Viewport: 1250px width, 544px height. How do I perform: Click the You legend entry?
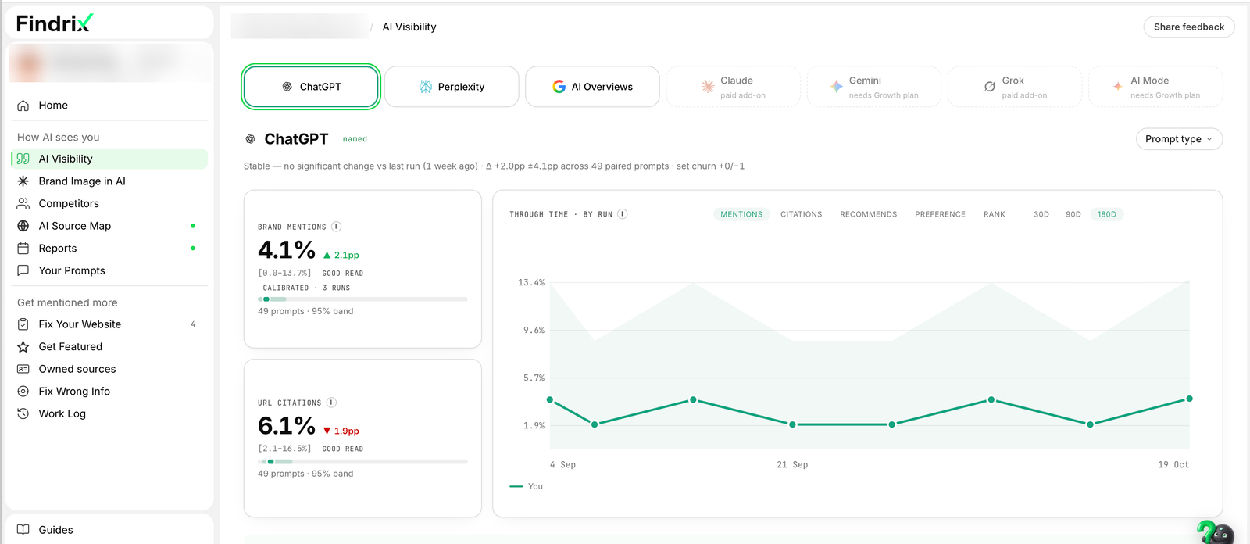tap(527, 486)
